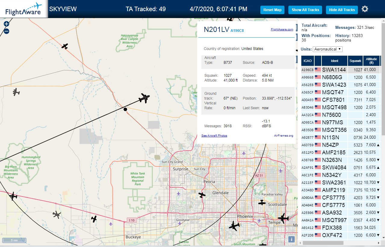
Task: Select the N54ZP aircraft row
Action: (341, 145)
